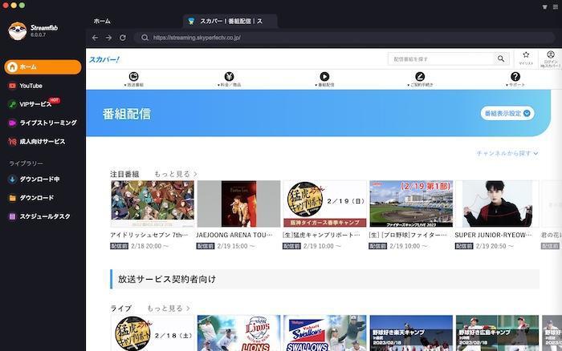The height and width of the screenshot is (351, 562).
Task: Open the ファイターズキャンプLIVE 2/19 thumbnail
Action: 411,204
